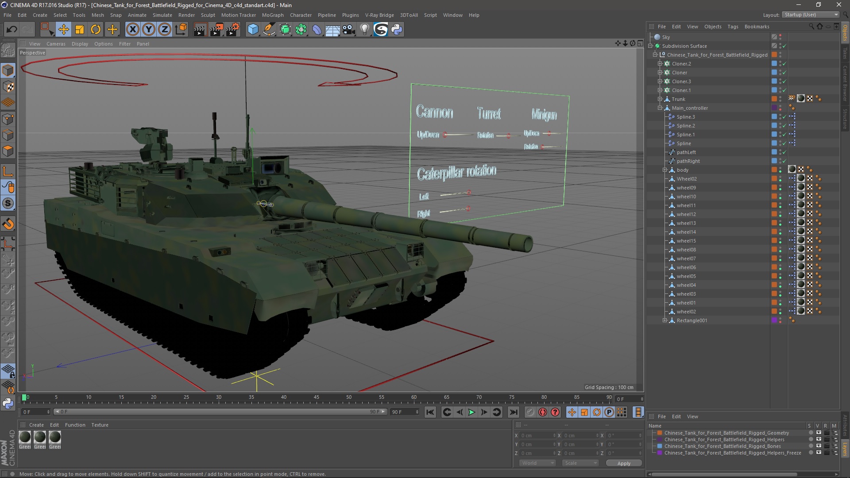Open the Scale mode dropdown
This screenshot has width=850, height=478.
(580, 463)
